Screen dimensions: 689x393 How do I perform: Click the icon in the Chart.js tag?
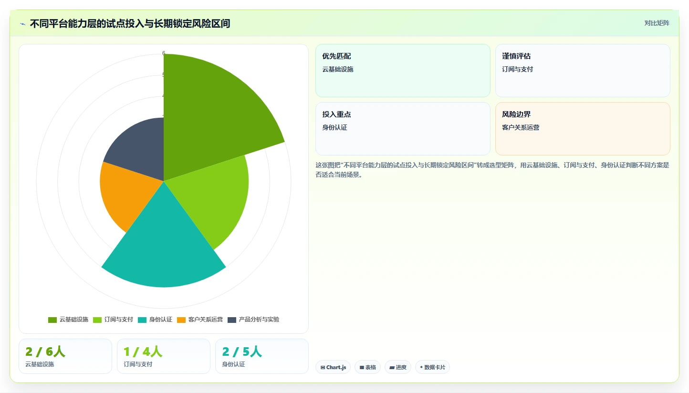pos(323,368)
